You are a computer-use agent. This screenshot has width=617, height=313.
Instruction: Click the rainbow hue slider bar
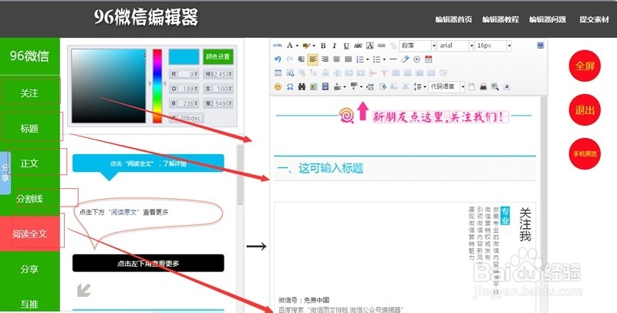157,86
